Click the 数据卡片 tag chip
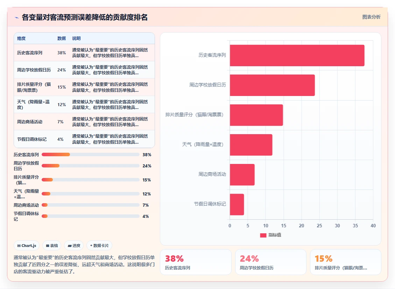This screenshot has width=395, height=289. pyautogui.click(x=99, y=245)
